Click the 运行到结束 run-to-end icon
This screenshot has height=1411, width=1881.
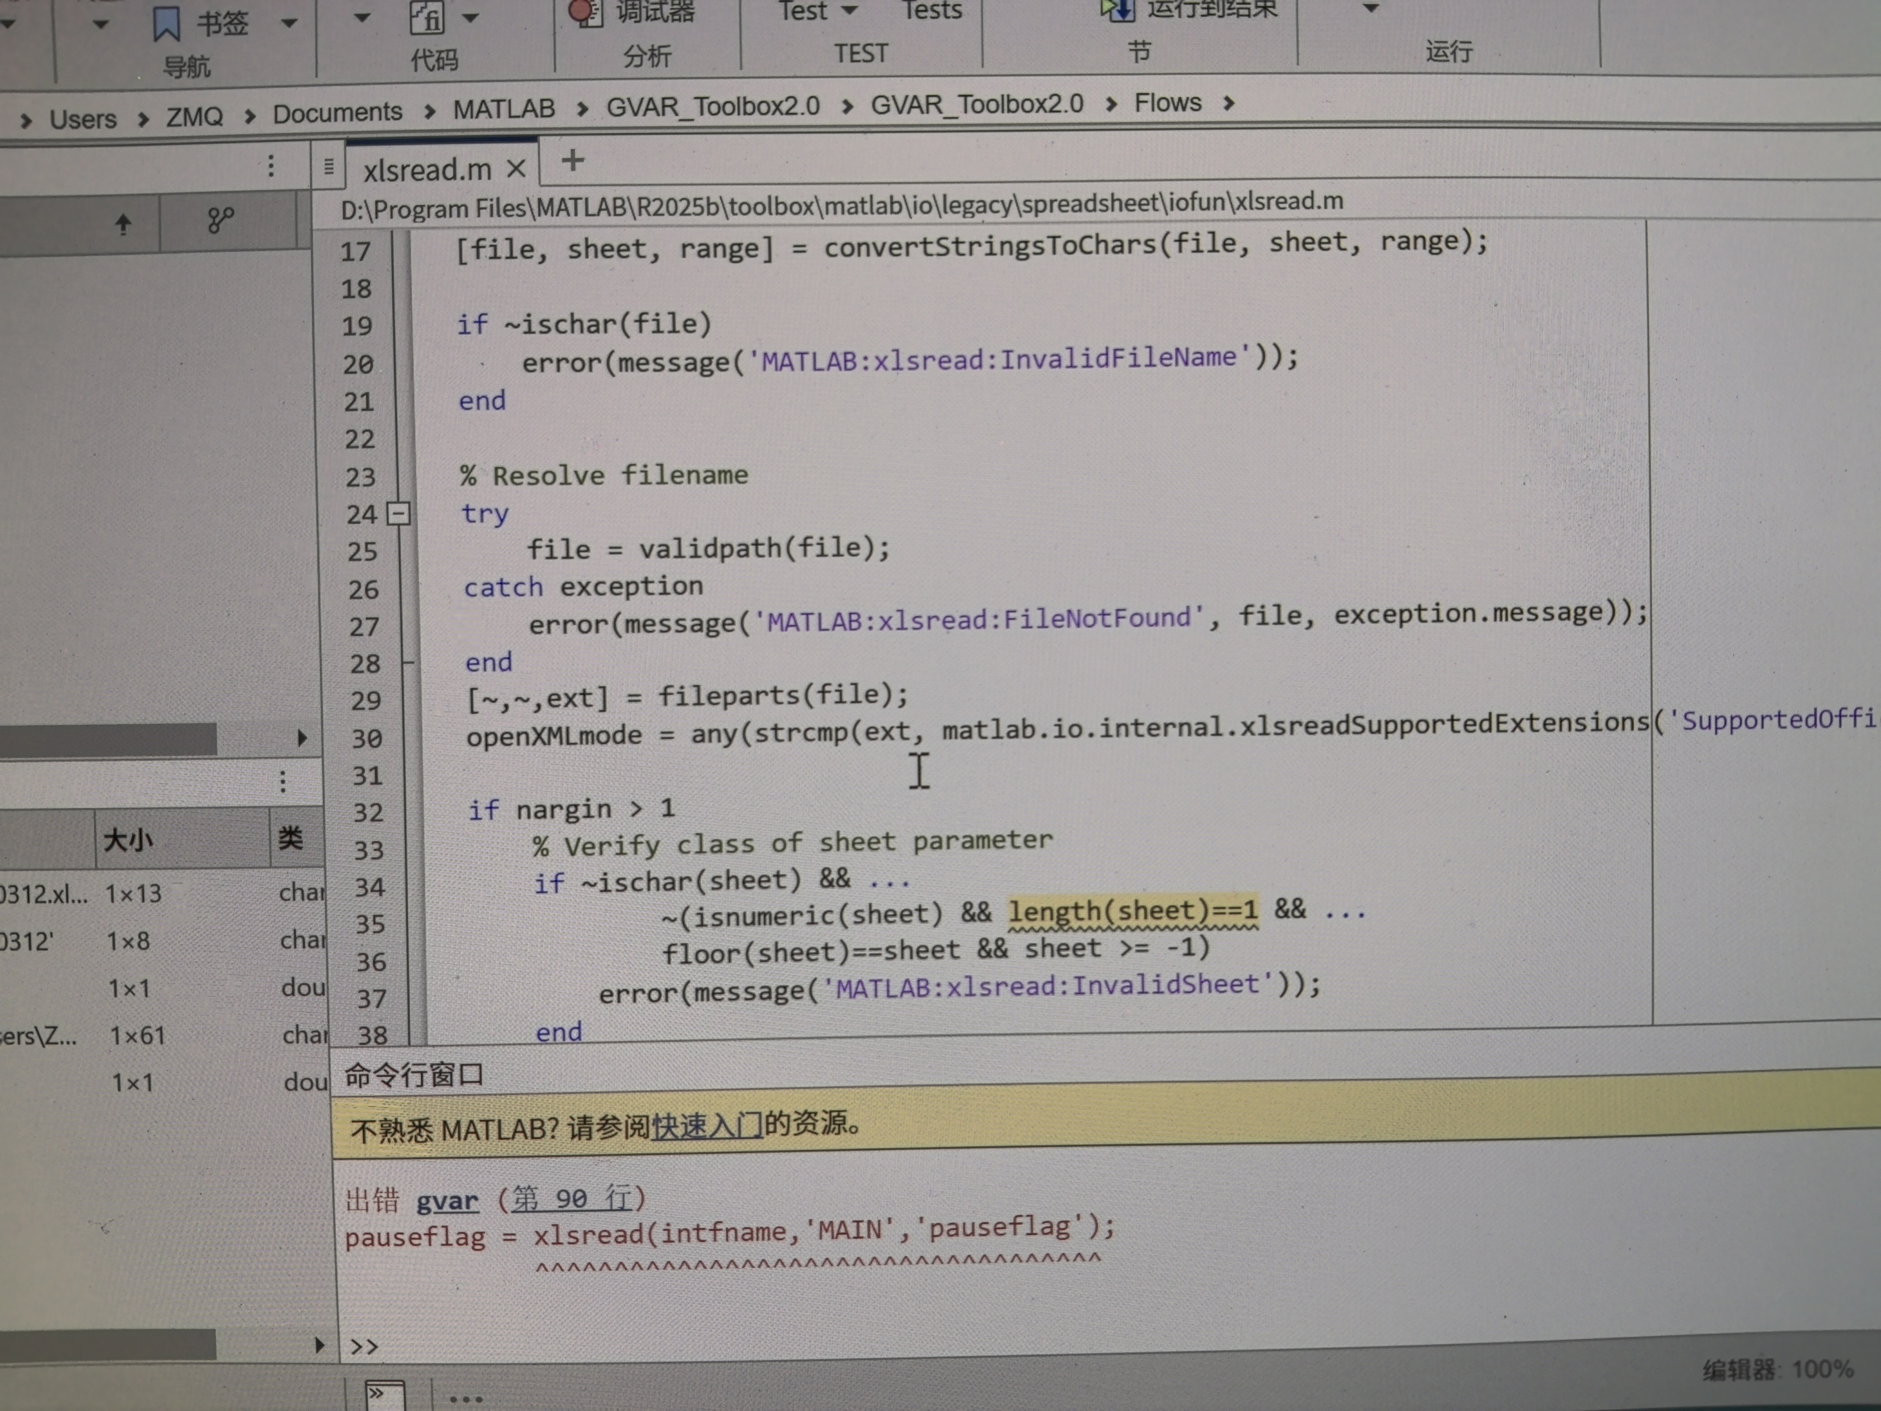click(1117, 10)
